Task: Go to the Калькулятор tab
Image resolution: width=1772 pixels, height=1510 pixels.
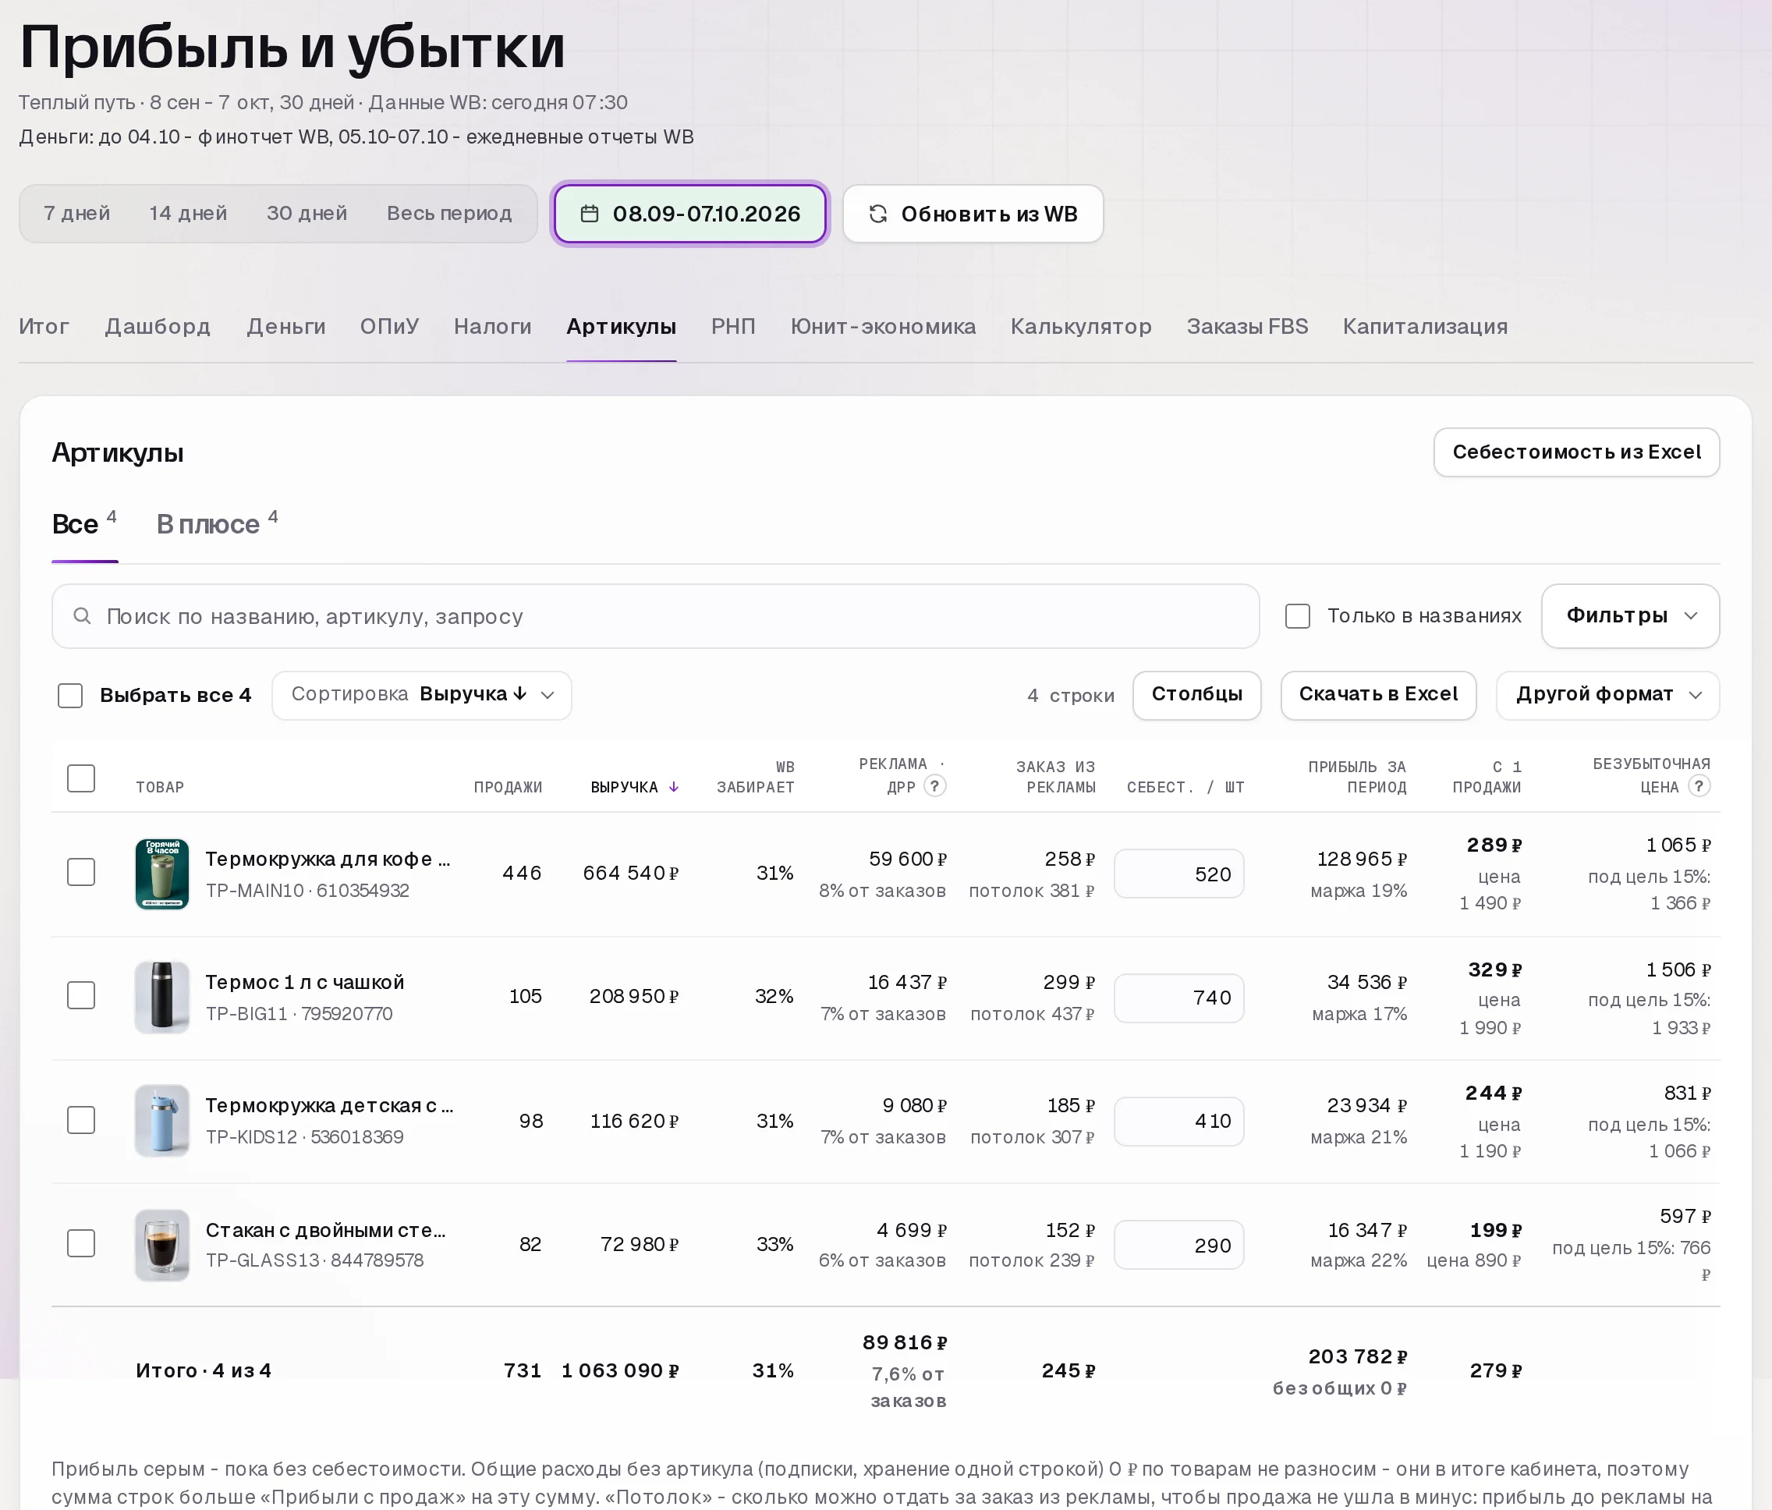Action: coord(1081,327)
